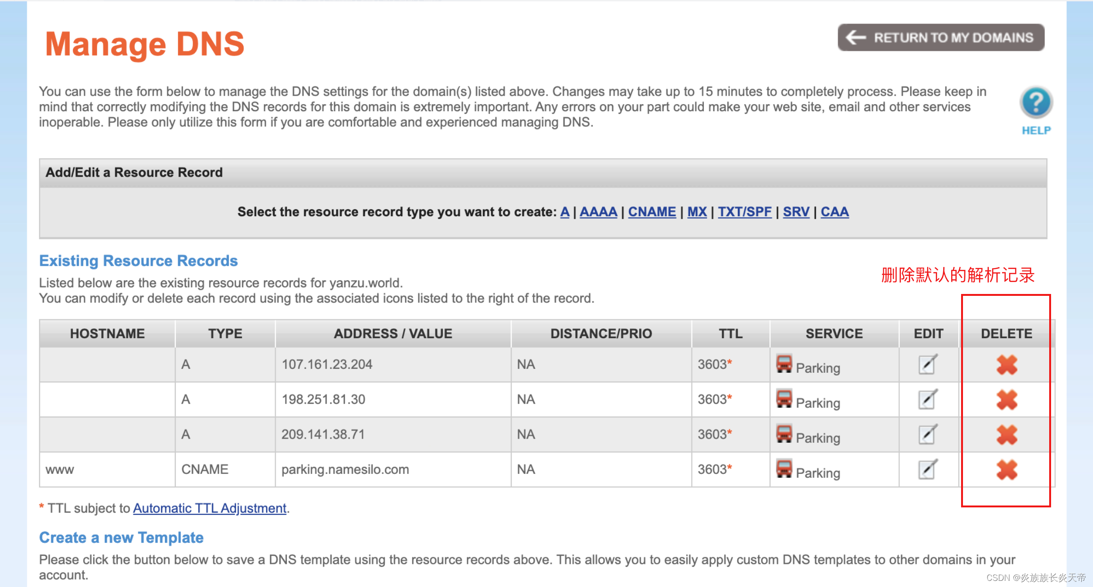
Task: Open the blue question mark Help icon
Action: coord(1036,102)
